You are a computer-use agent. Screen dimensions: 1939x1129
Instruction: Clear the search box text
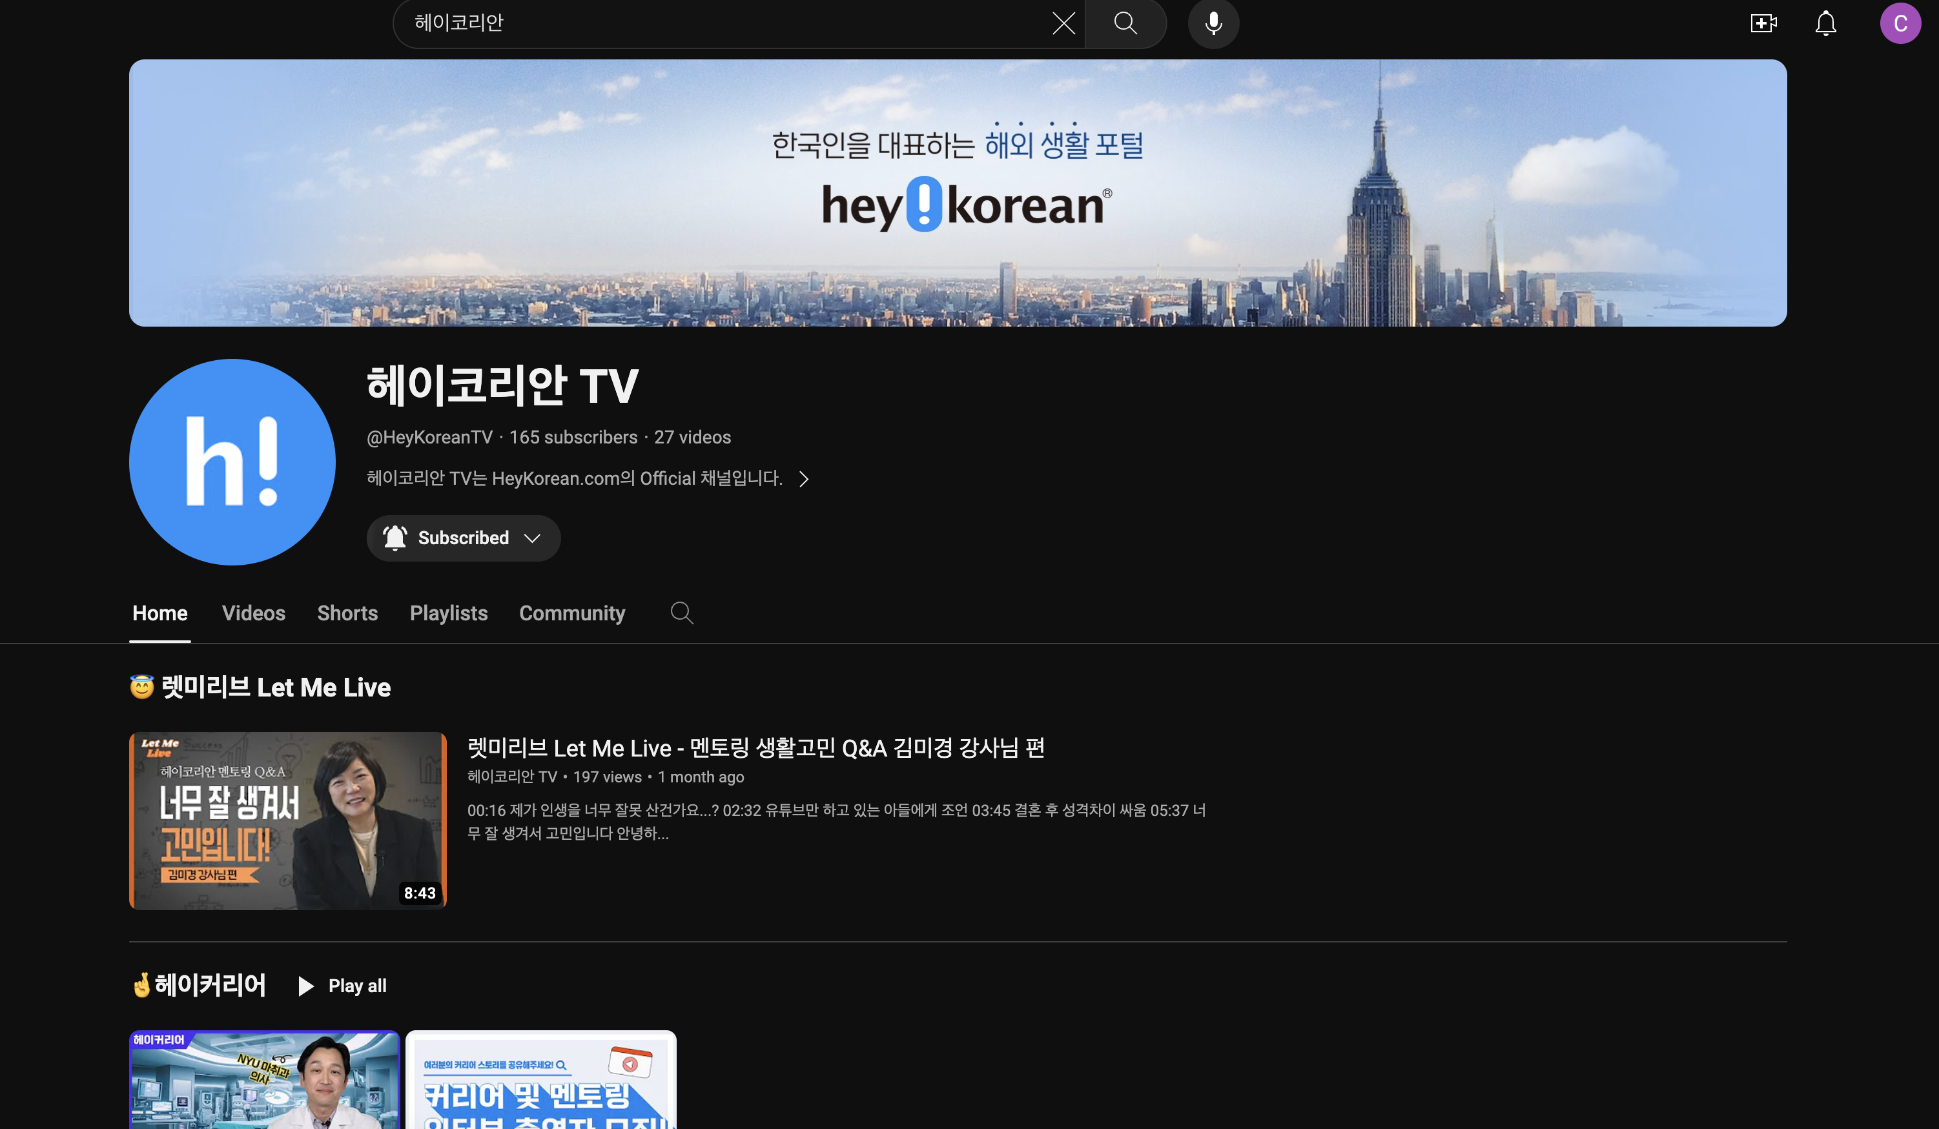1063,23
